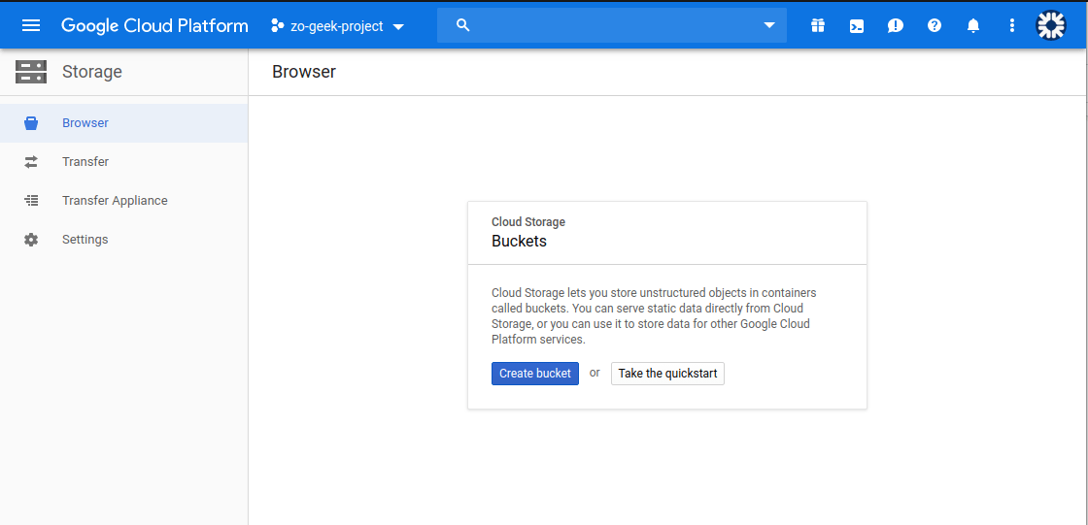
Task: Click Take the quickstart button
Action: coord(667,373)
